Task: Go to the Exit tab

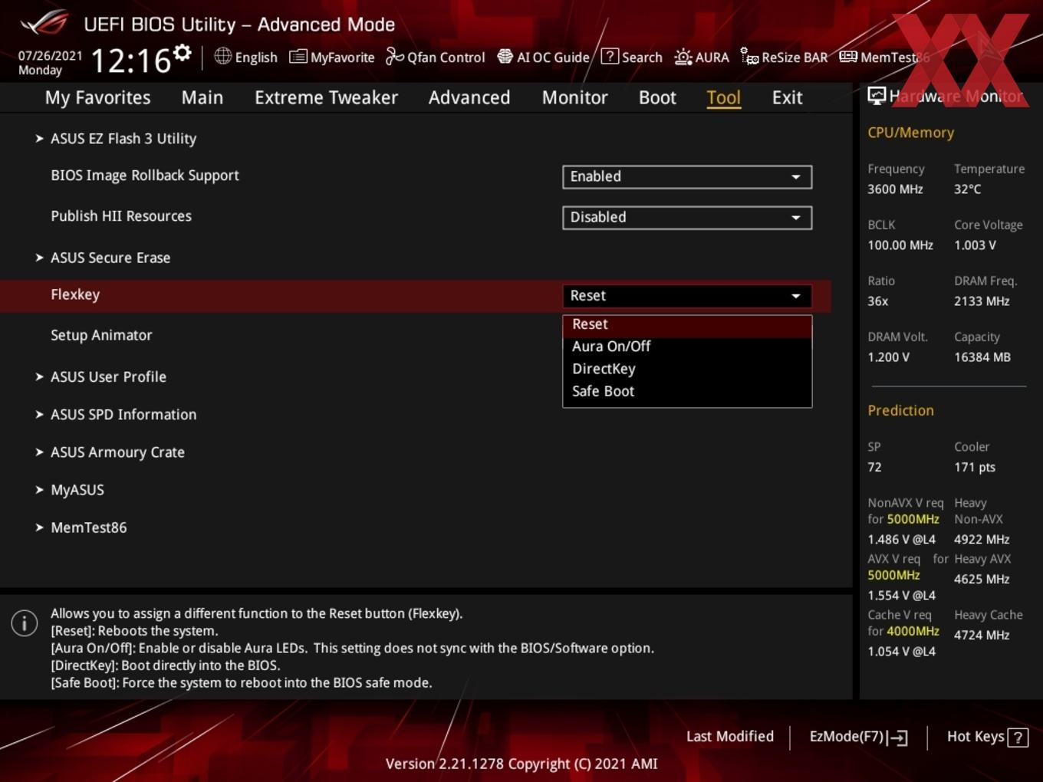Action: 787,98
